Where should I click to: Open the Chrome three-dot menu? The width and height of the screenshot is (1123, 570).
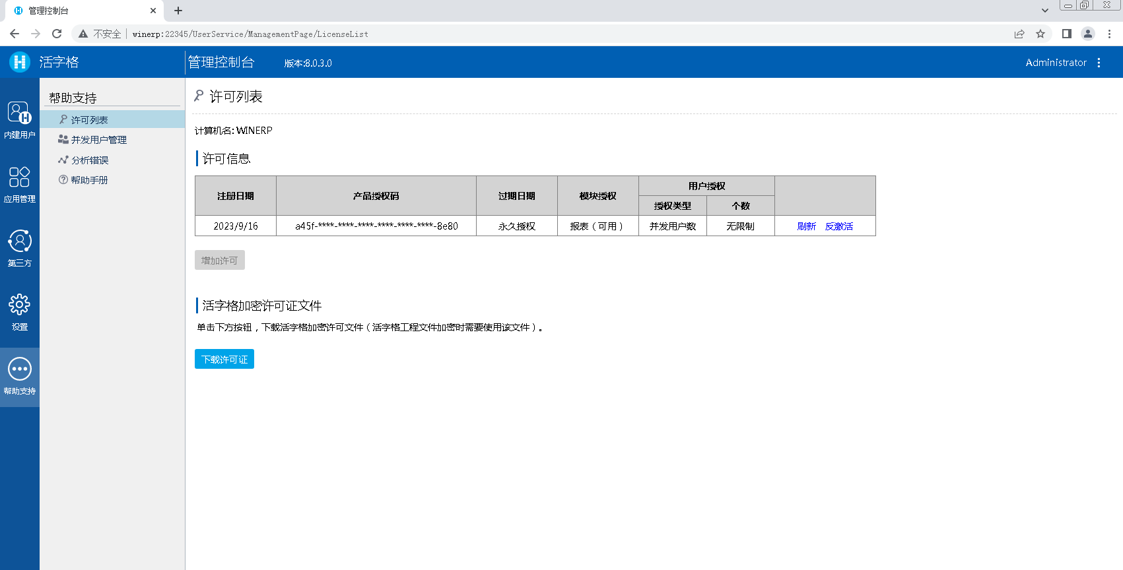tap(1109, 34)
